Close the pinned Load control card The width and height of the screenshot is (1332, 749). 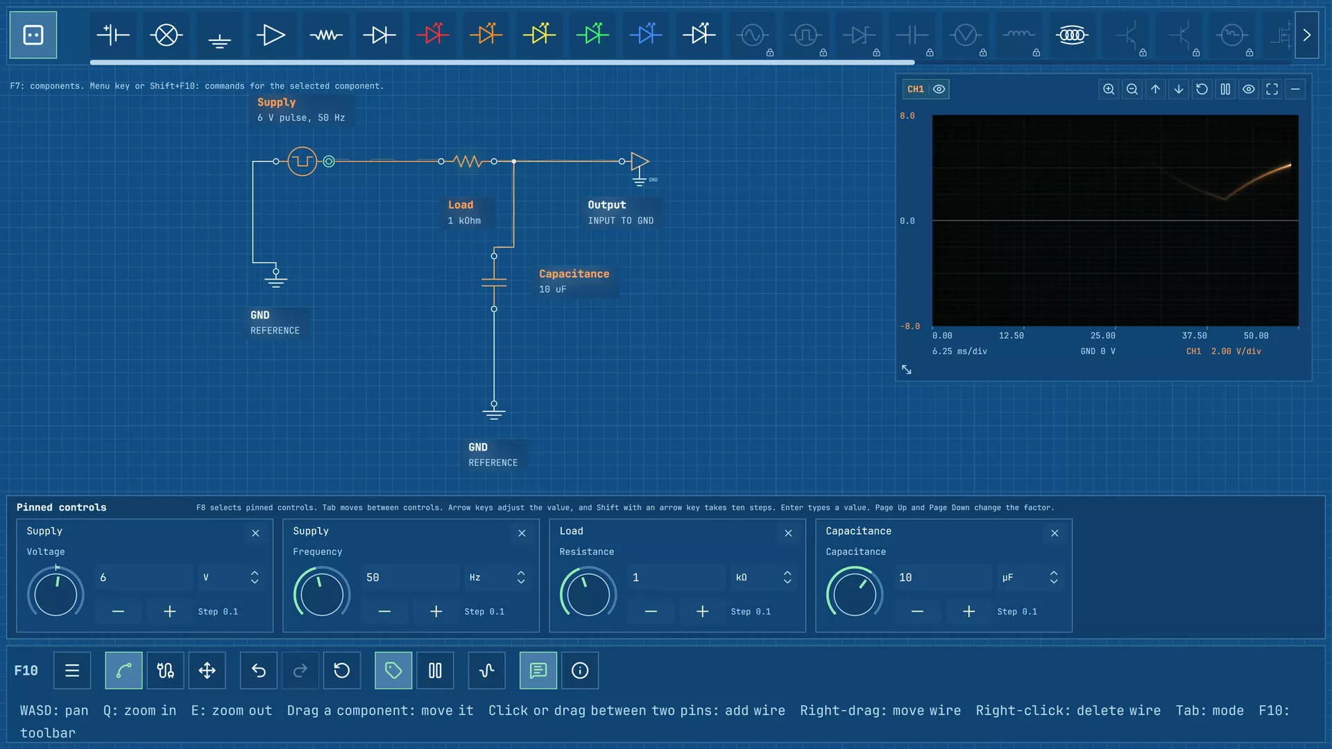point(788,533)
